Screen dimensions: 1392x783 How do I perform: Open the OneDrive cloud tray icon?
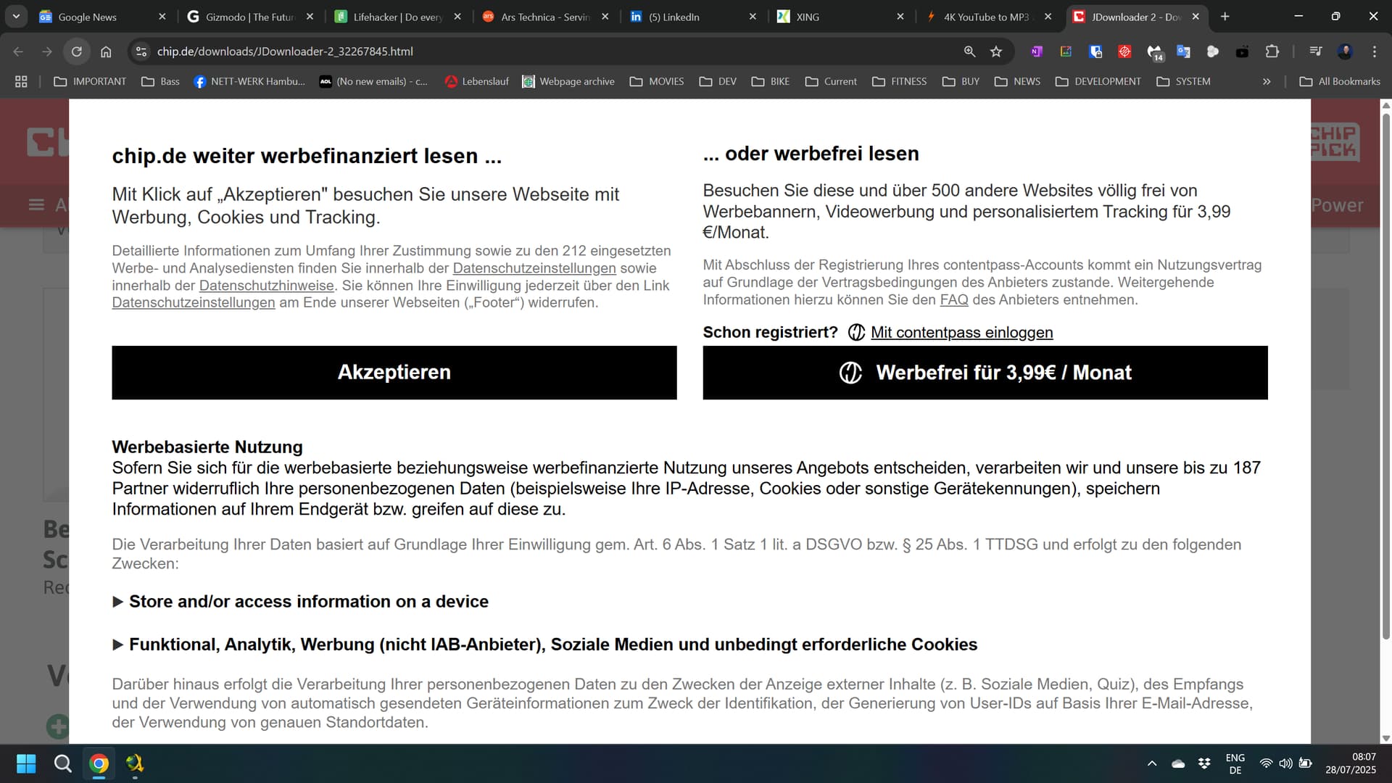point(1178,763)
